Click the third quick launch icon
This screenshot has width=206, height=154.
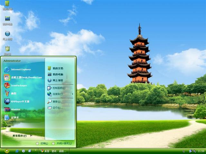30,151
